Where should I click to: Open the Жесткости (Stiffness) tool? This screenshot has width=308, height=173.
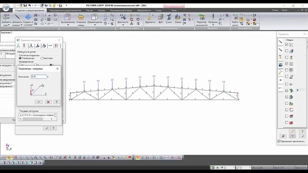point(123,18)
